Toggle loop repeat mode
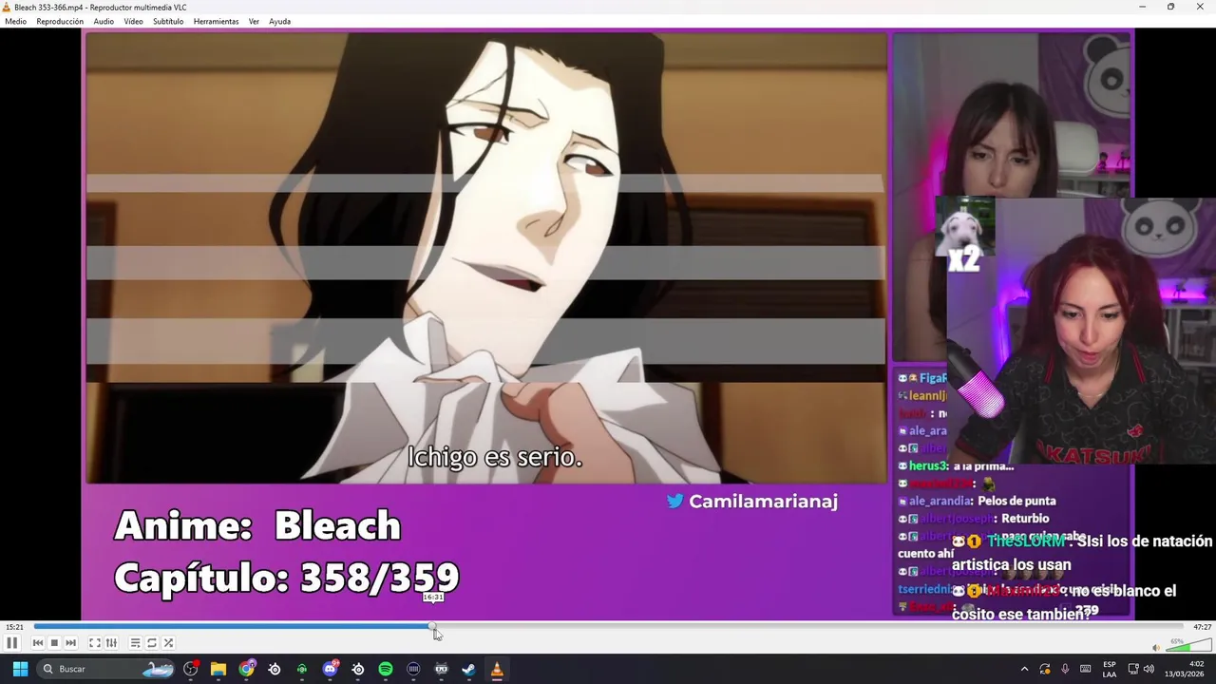Screen dimensions: 1216x684 (152, 643)
